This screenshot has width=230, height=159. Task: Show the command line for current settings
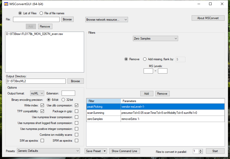tap(124, 151)
